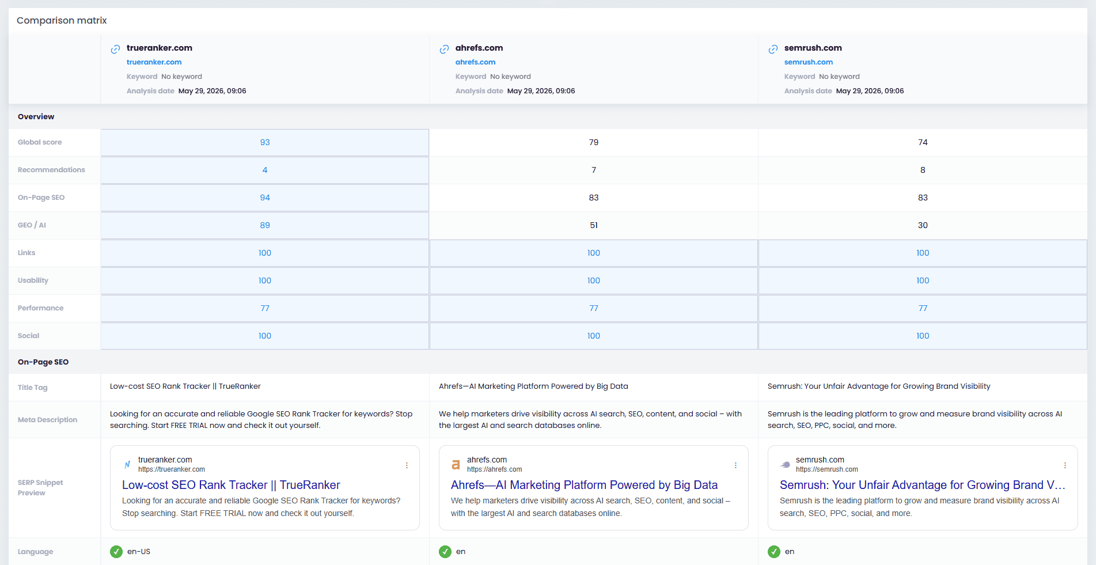Click the SERP Snippet Preview row label
1096x565 pixels.
coord(40,488)
